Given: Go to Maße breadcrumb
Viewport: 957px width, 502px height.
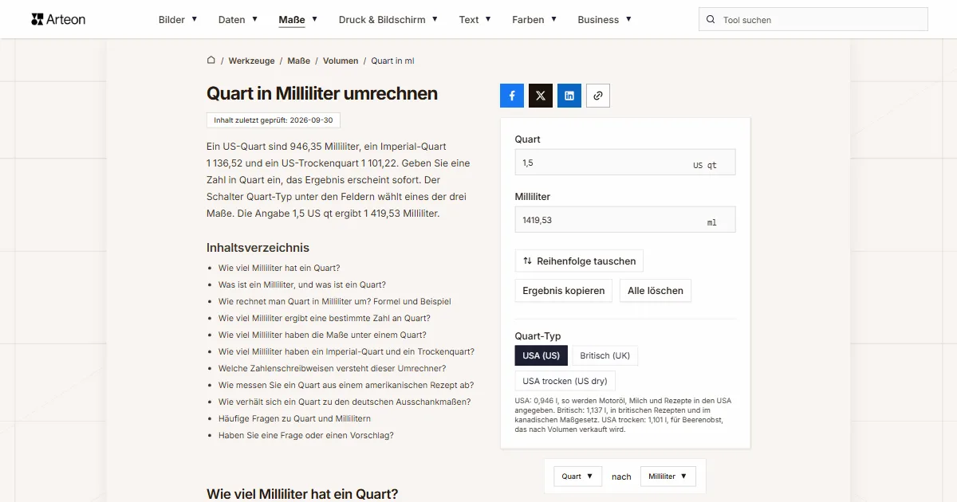Looking at the screenshot, I should (x=299, y=61).
